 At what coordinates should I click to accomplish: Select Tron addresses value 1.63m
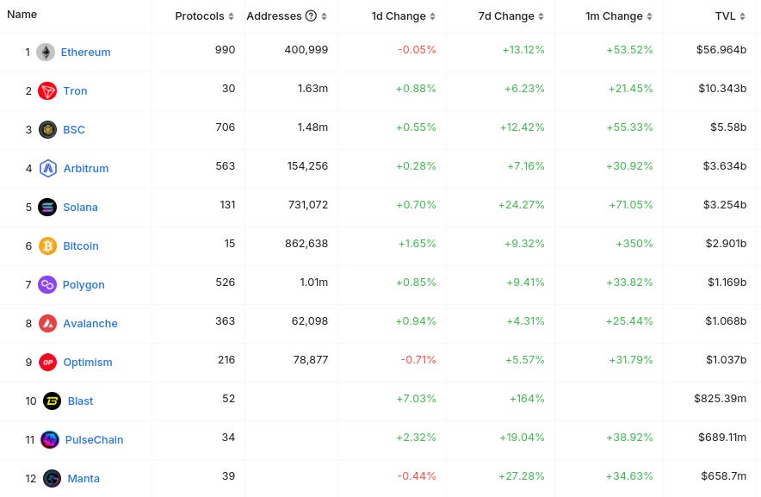tap(312, 89)
